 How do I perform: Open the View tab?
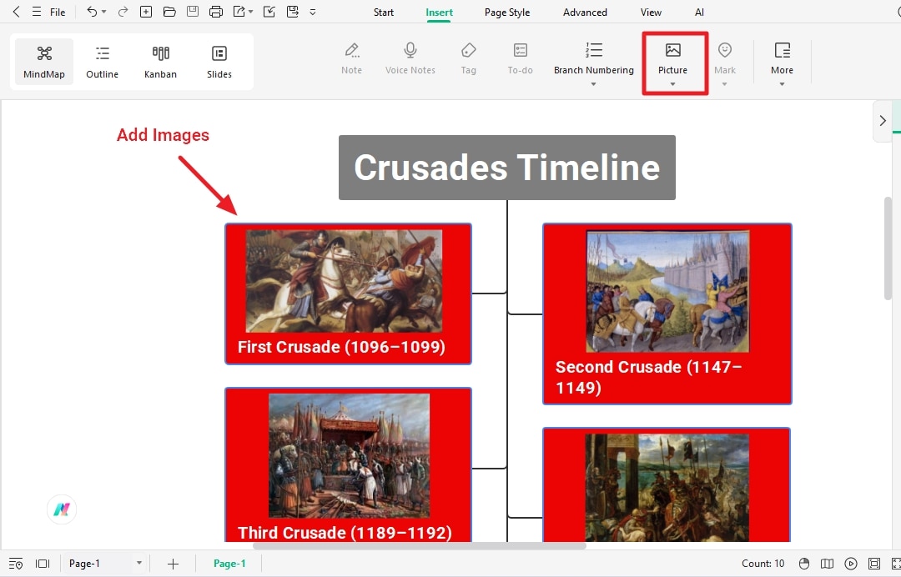(x=651, y=12)
